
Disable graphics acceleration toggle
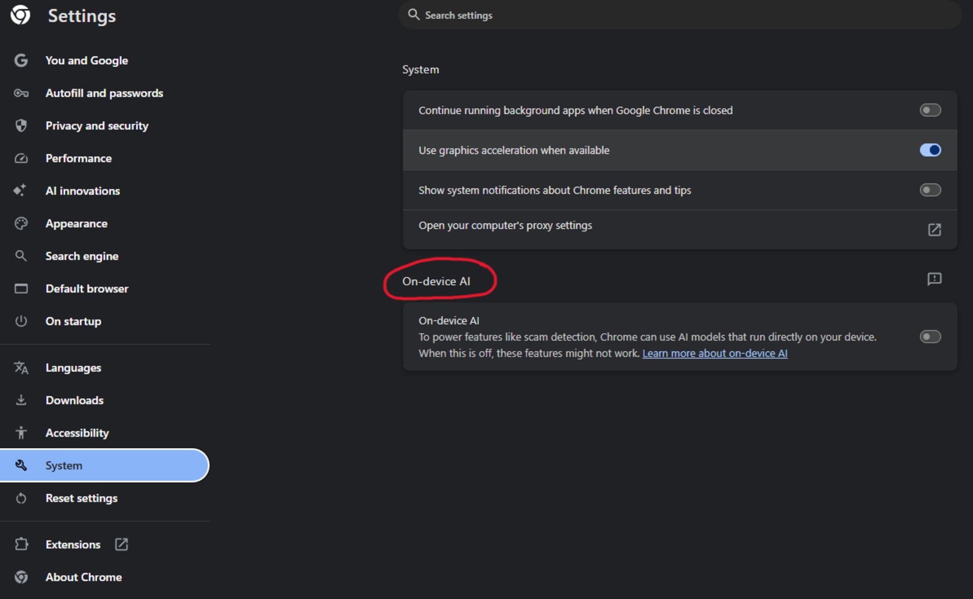[x=930, y=150]
